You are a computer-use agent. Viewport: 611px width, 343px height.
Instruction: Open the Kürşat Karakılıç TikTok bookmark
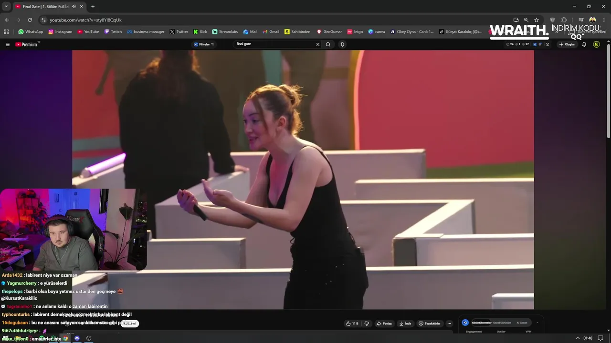coord(461,32)
